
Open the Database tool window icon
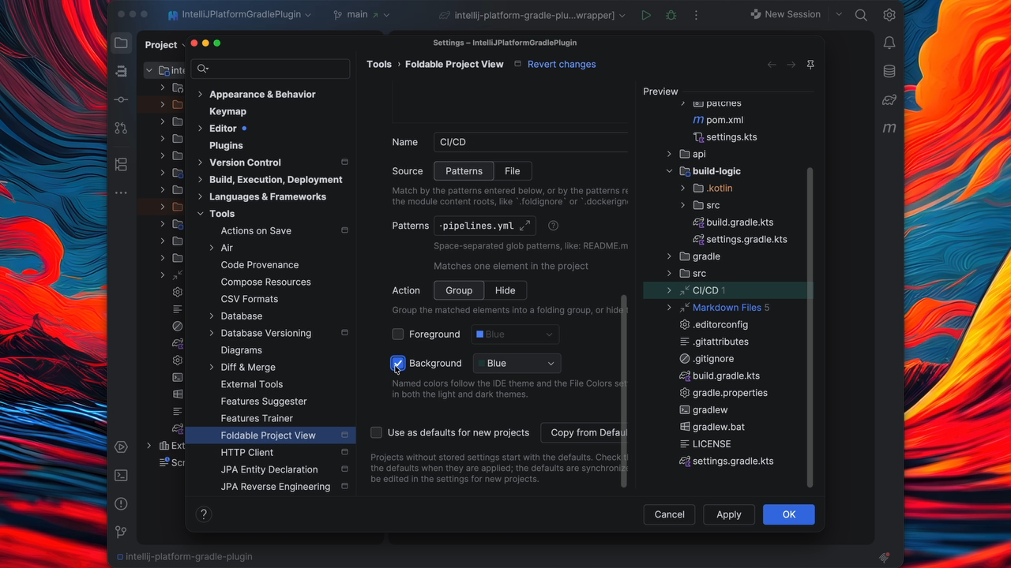coord(889,71)
